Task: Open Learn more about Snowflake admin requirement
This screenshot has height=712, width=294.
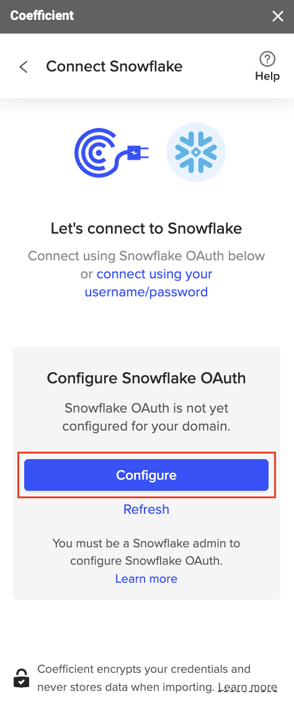Action: pyautogui.click(x=146, y=578)
